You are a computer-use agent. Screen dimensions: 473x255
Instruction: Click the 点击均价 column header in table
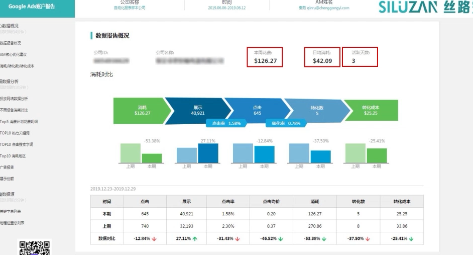tap(271, 202)
